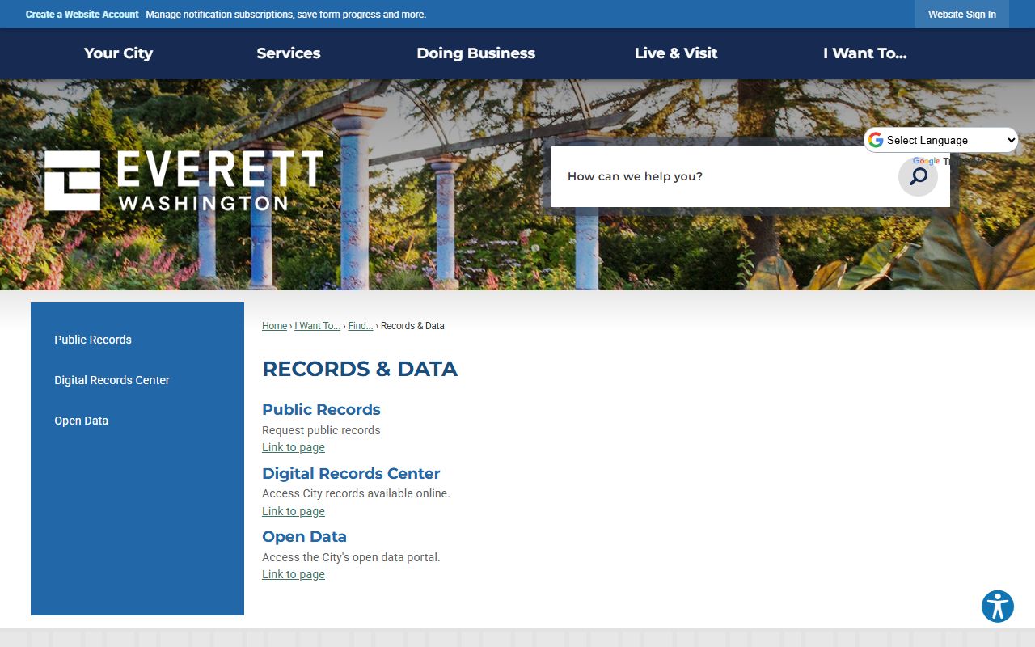Image resolution: width=1035 pixels, height=647 pixels.
Task: Open the Live & Visit menu
Action: tap(676, 53)
